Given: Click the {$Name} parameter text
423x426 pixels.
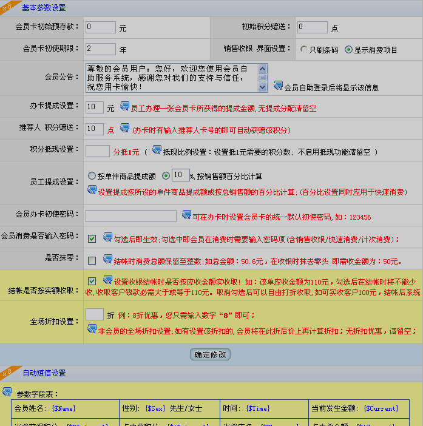Looking at the screenshot, I should [64, 408].
